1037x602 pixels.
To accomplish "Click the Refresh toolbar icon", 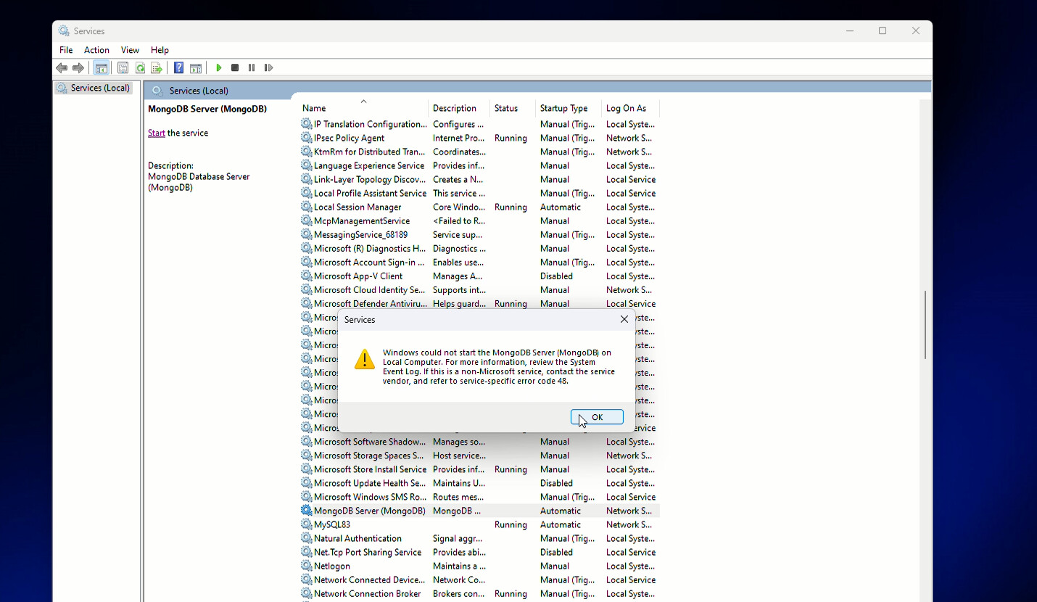I will coord(140,68).
